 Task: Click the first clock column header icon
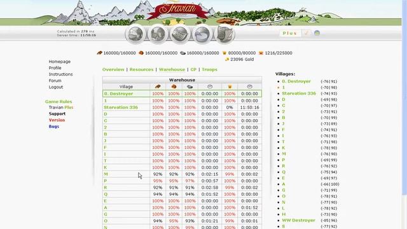tap(210, 87)
